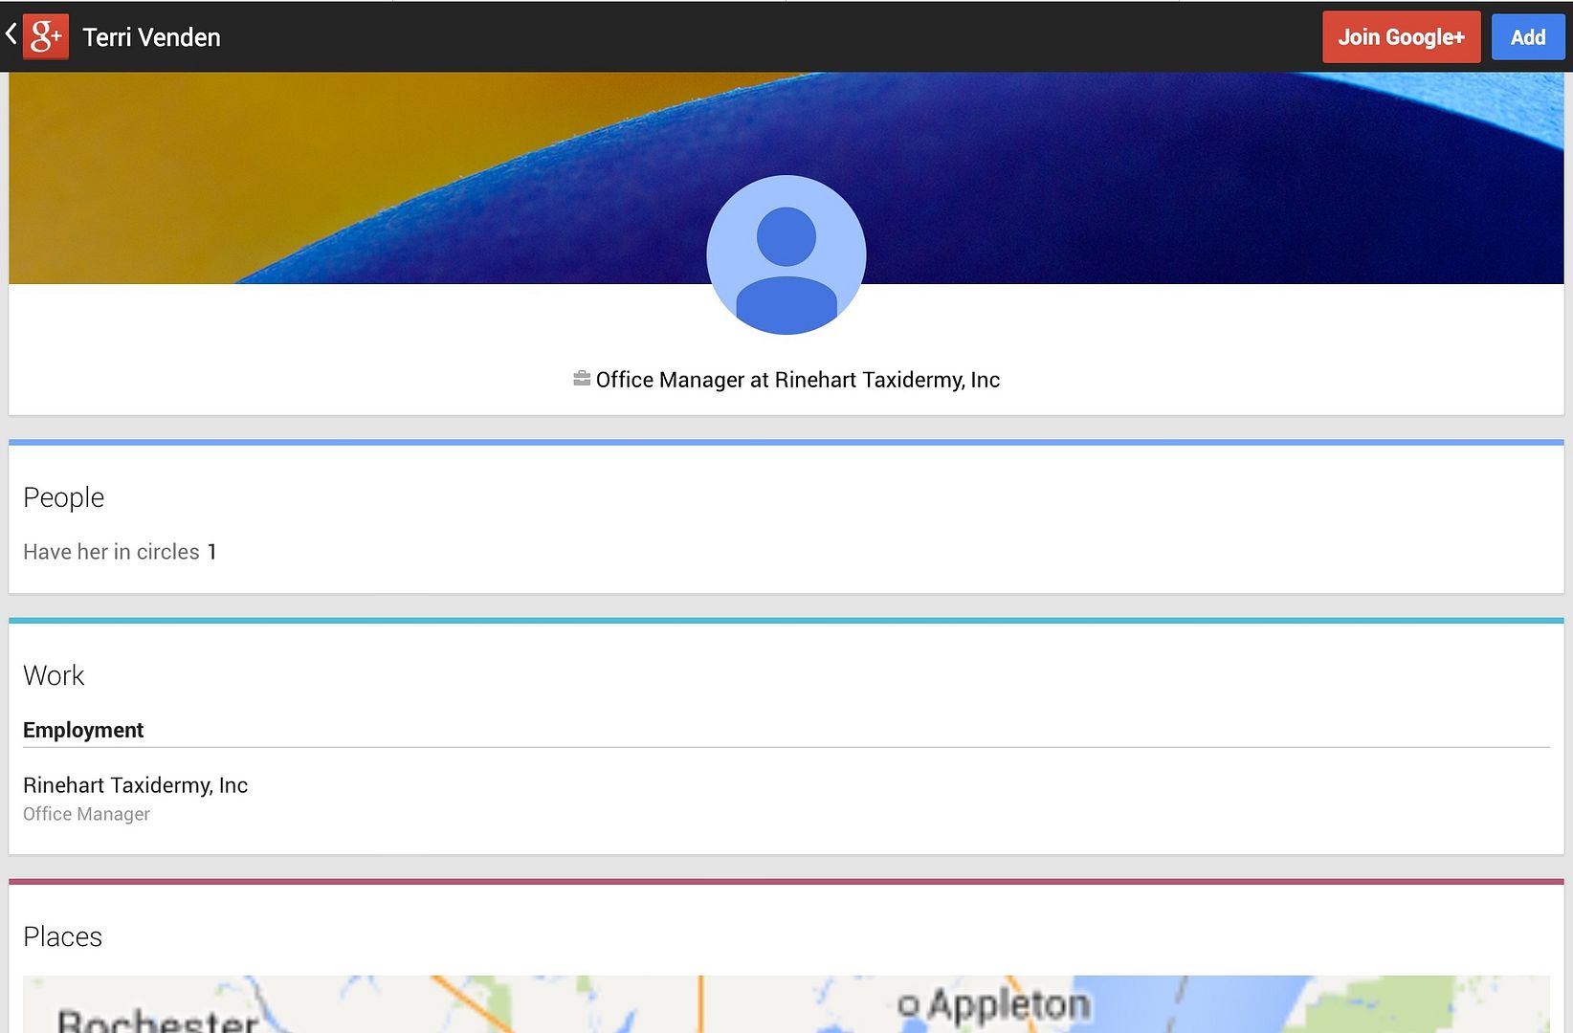Click the Office Manager at Rinehart Taxidermy tagline
Viewport: 1573px width, 1033px height.
[x=797, y=380]
